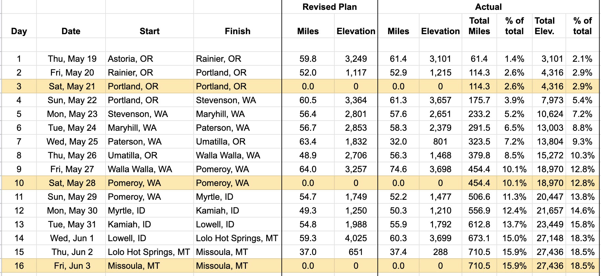Select actual miles 74.6 for day 9

398,169
